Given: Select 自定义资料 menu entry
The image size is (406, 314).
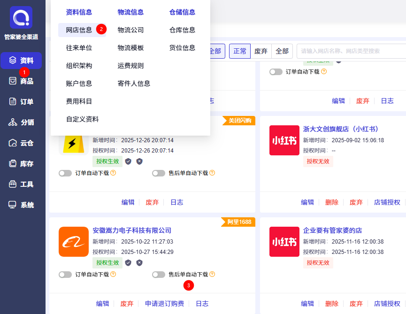Looking at the screenshot, I should click(82, 119).
